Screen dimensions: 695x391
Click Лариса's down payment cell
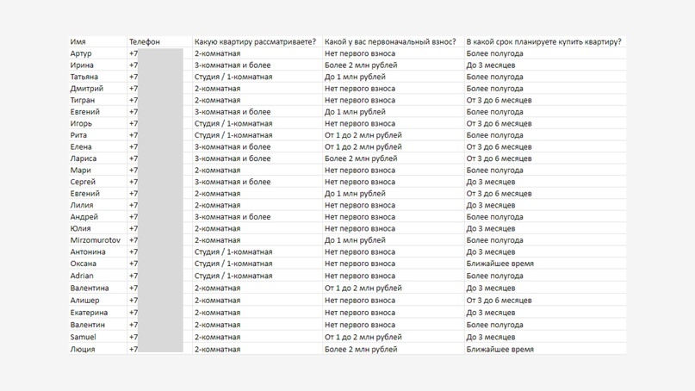361,158
